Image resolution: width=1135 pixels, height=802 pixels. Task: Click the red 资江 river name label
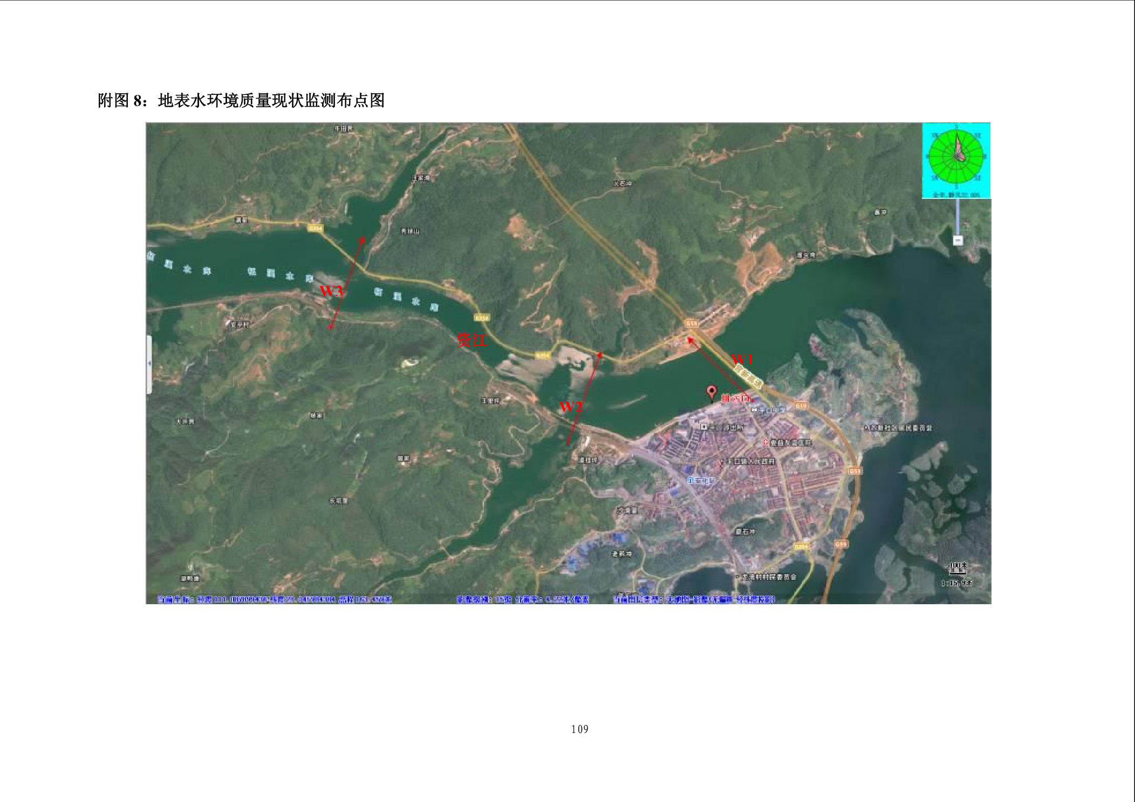click(471, 340)
